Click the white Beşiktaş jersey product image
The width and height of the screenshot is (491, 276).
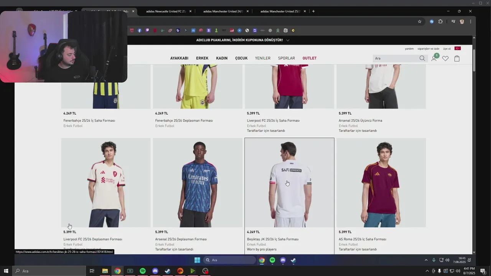point(289,183)
